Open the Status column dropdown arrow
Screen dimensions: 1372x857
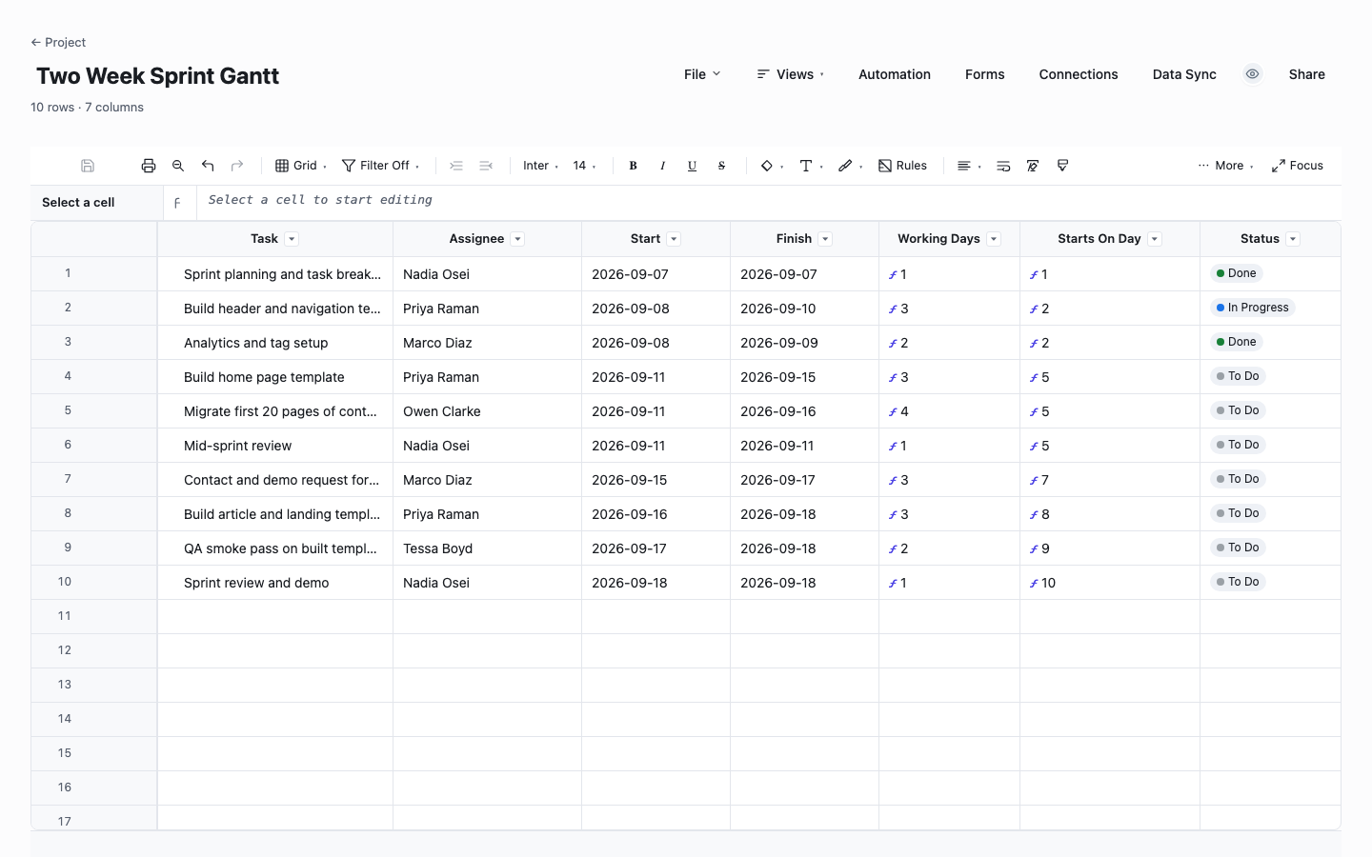click(1293, 239)
